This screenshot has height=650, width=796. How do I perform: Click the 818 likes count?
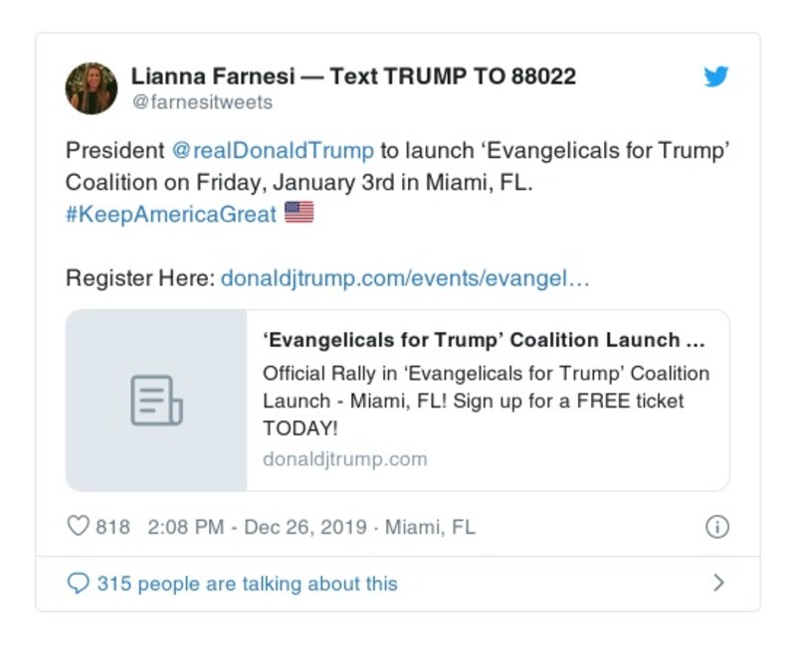[x=112, y=527]
